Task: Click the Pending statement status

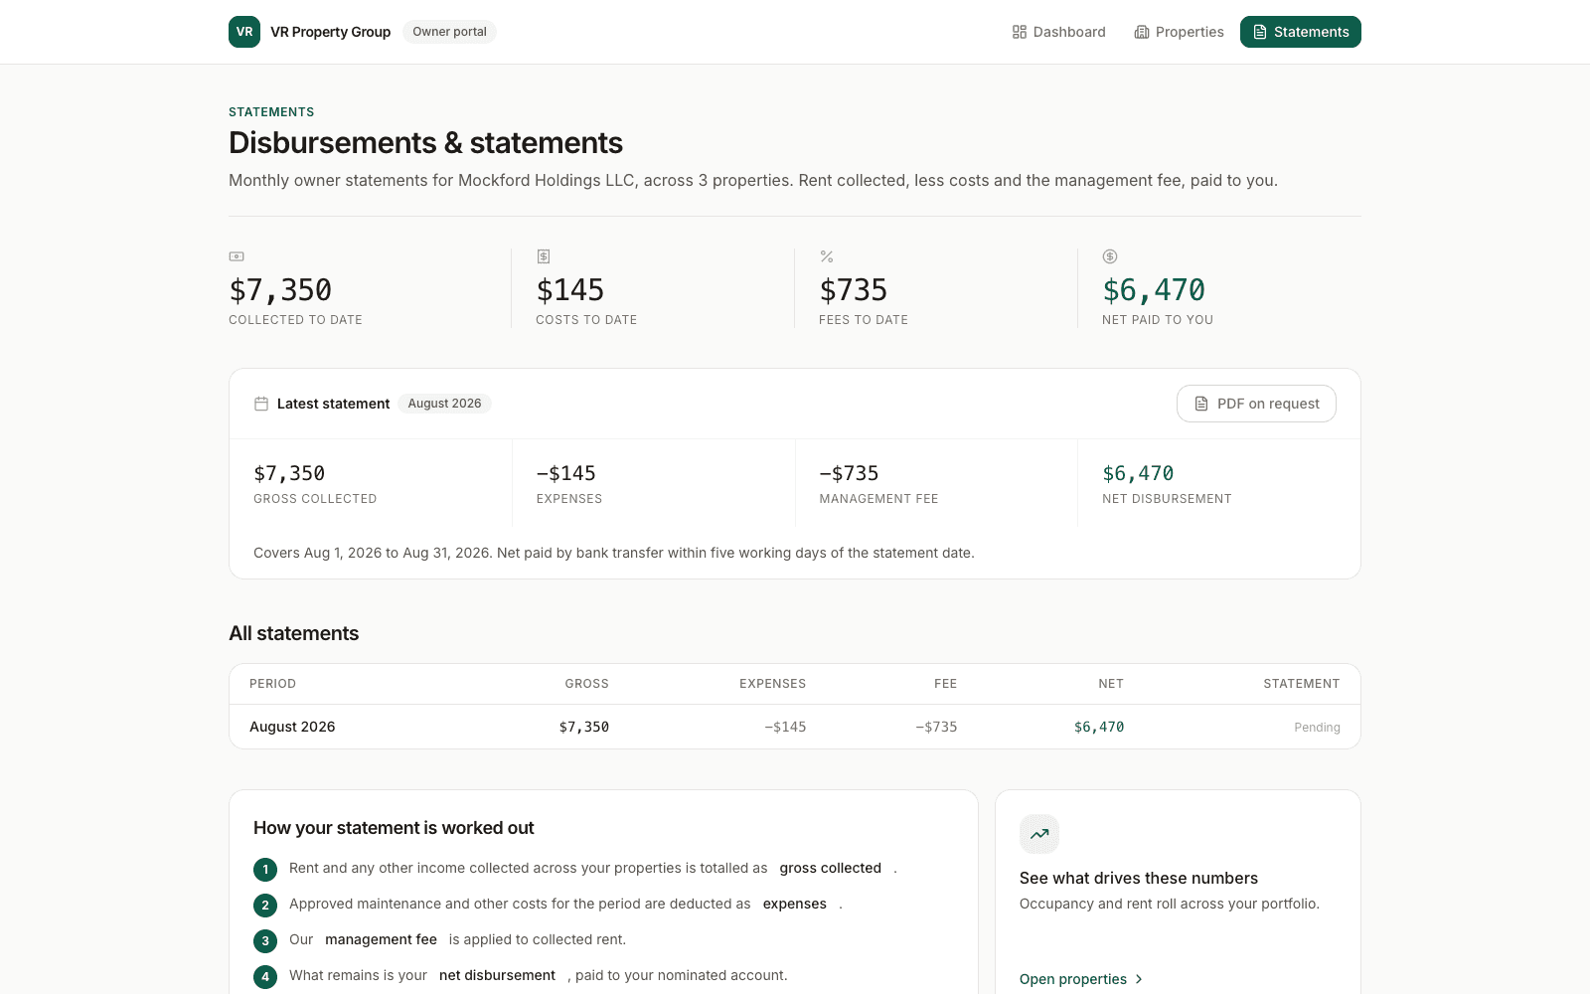Action: (x=1317, y=728)
